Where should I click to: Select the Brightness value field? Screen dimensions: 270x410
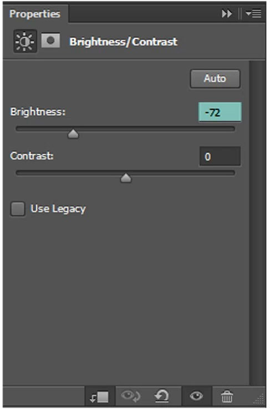[x=220, y=112]
